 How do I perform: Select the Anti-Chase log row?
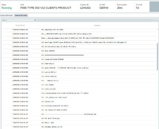pos(79,106)
